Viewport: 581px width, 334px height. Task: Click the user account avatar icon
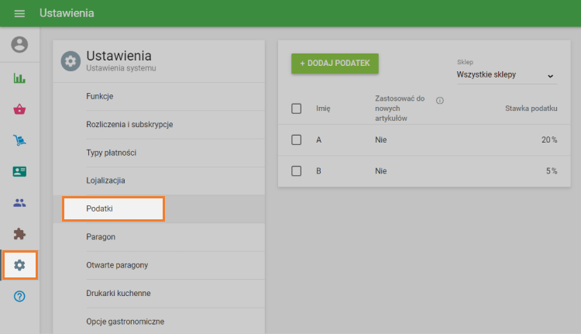(19, 45)
